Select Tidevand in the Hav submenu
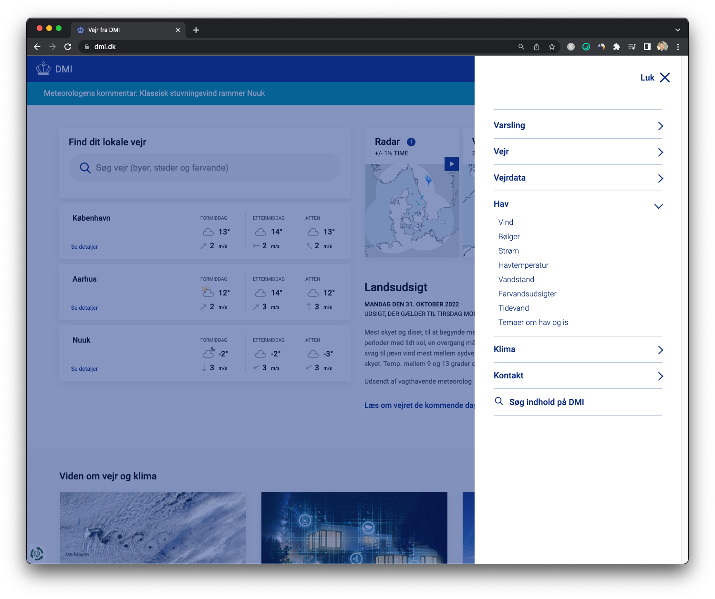The width and height of the screenshot is (715, 599). pyautogui.click(x=514, y=308)
